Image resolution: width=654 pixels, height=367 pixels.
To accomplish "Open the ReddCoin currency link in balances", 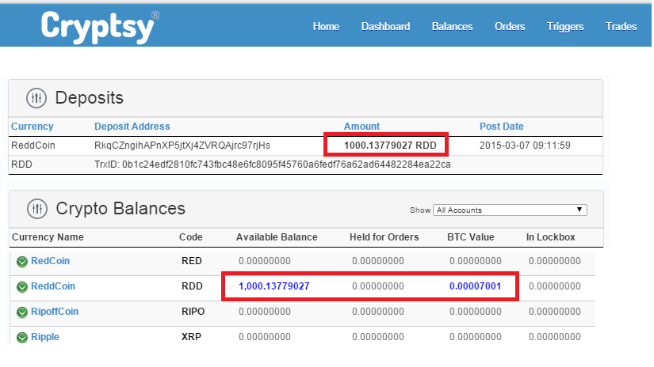I will (53, 286).
